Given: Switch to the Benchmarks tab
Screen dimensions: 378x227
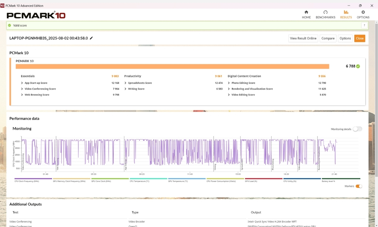Looking at the screenshot, I should pos(325,15).
